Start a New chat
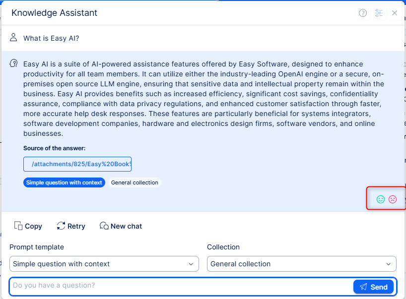 (121, 226)
